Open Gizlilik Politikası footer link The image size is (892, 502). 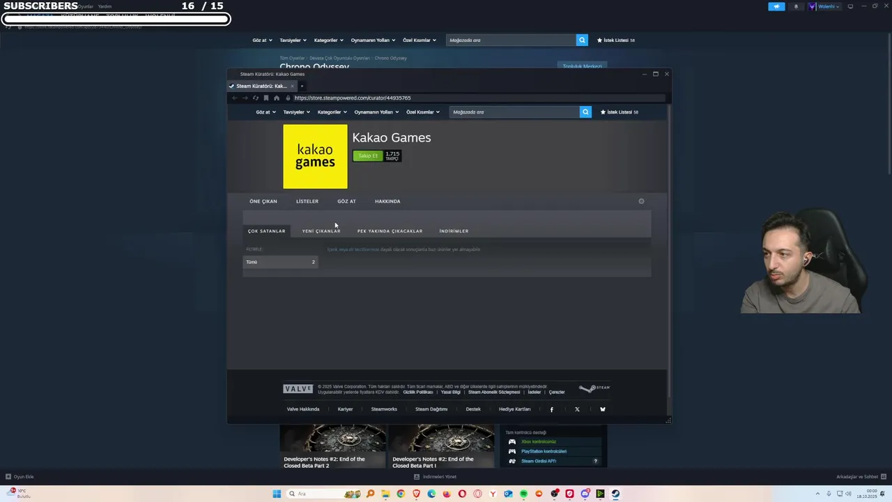(x=418, y=392)
